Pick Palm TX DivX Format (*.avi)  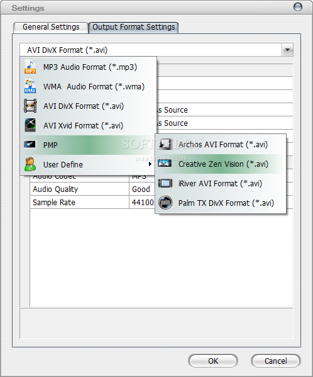[221, 203]
